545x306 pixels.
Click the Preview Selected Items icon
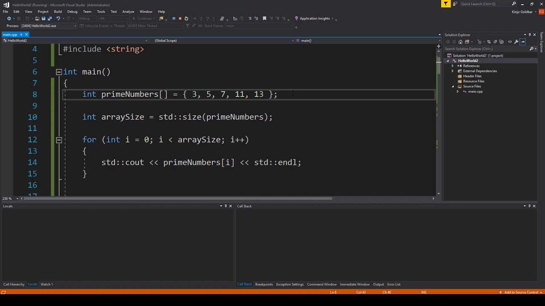(x=522, y=42)
